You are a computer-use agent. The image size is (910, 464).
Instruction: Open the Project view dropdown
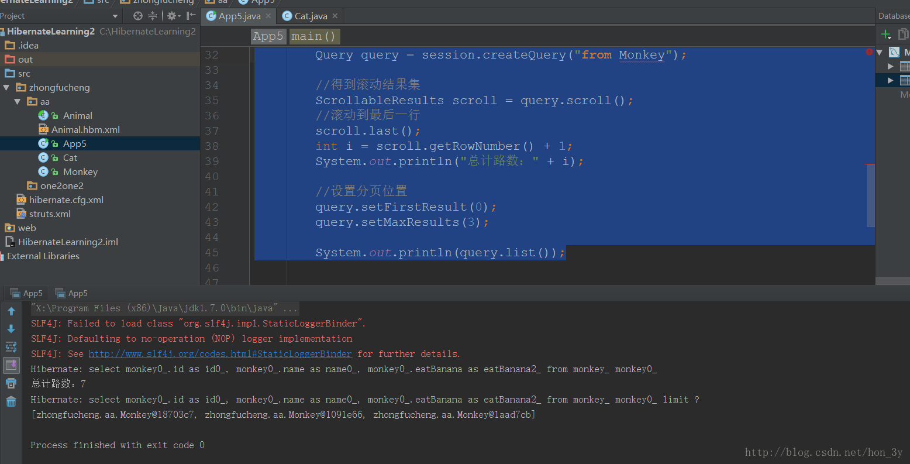115,16
